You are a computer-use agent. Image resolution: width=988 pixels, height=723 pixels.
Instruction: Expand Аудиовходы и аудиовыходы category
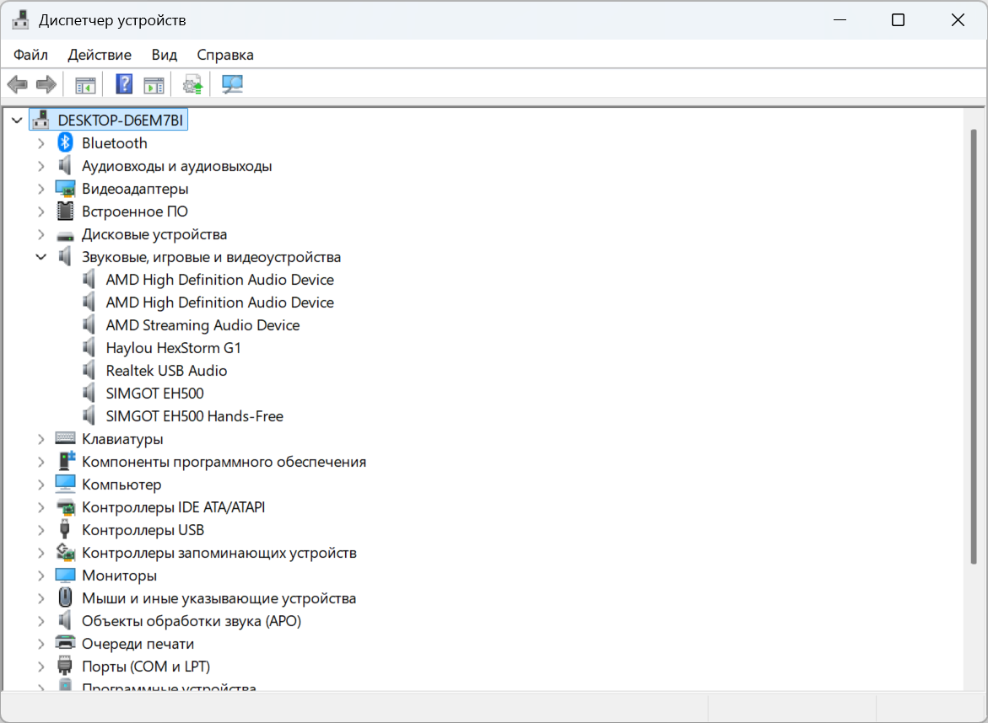(41, 166)
